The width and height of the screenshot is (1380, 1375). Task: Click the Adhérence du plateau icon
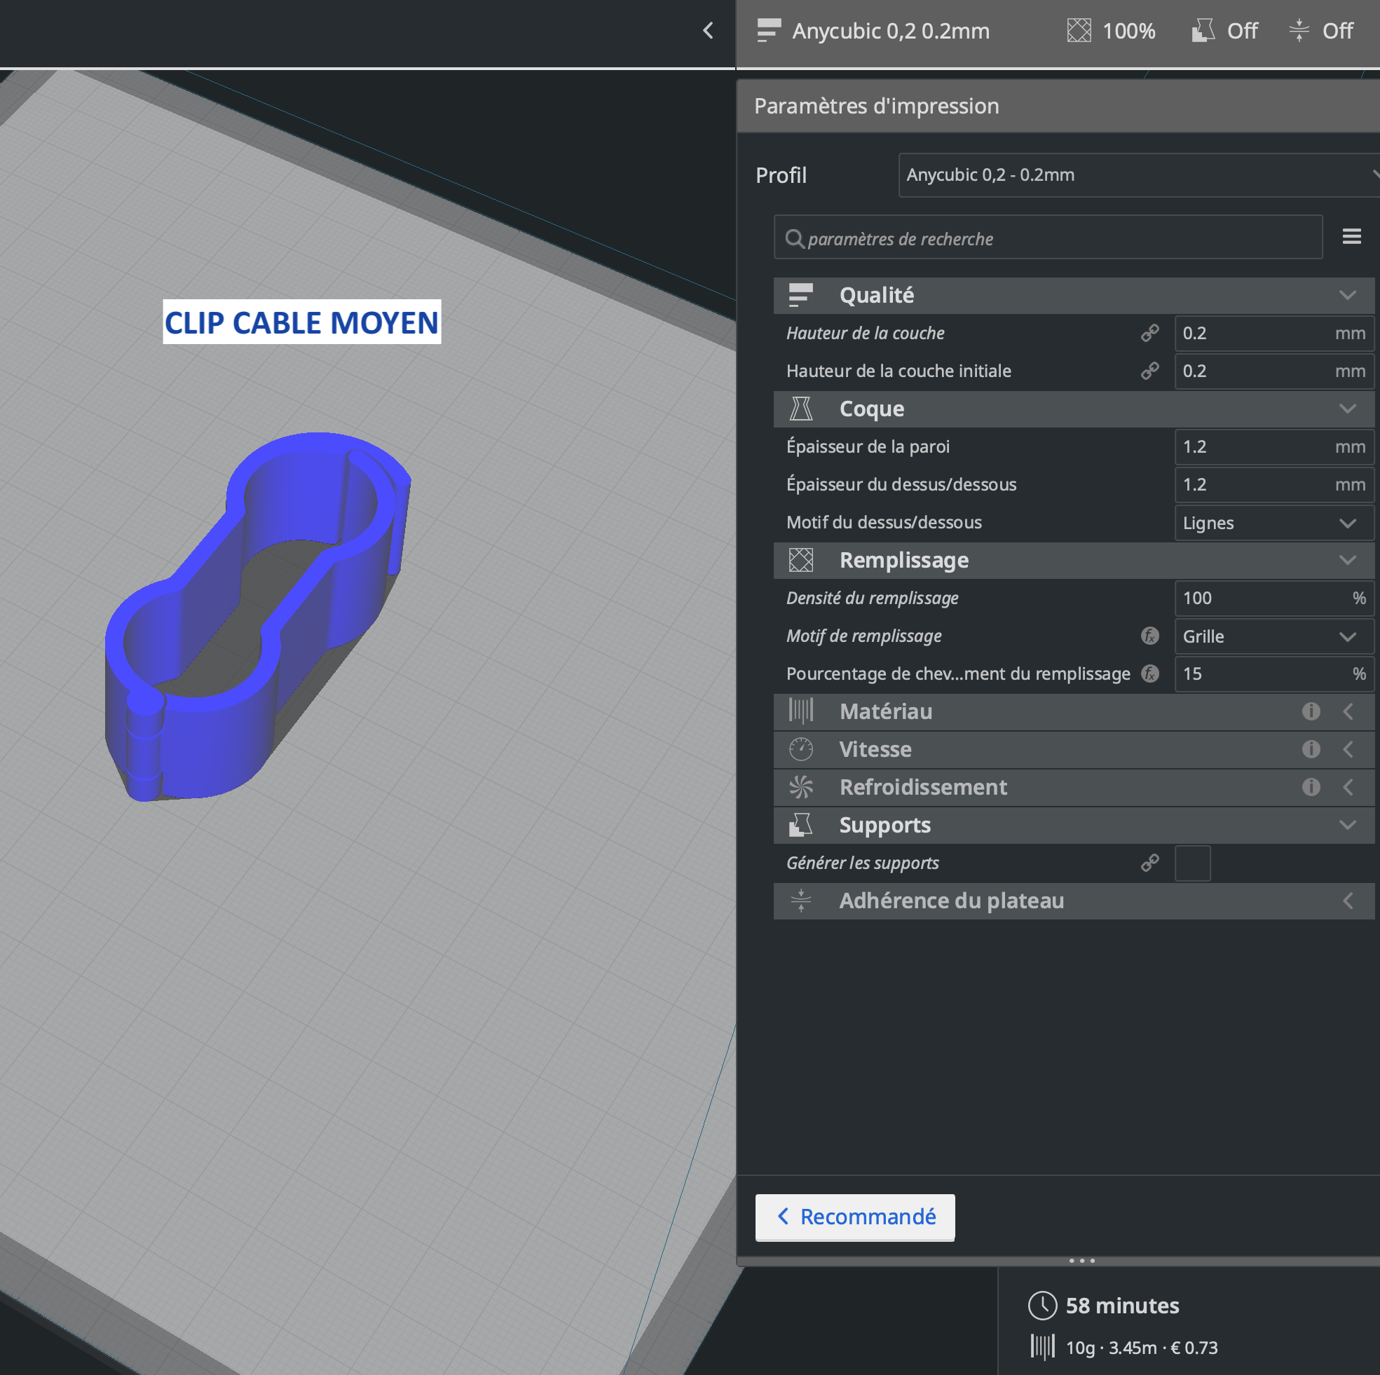coord(801,900)
